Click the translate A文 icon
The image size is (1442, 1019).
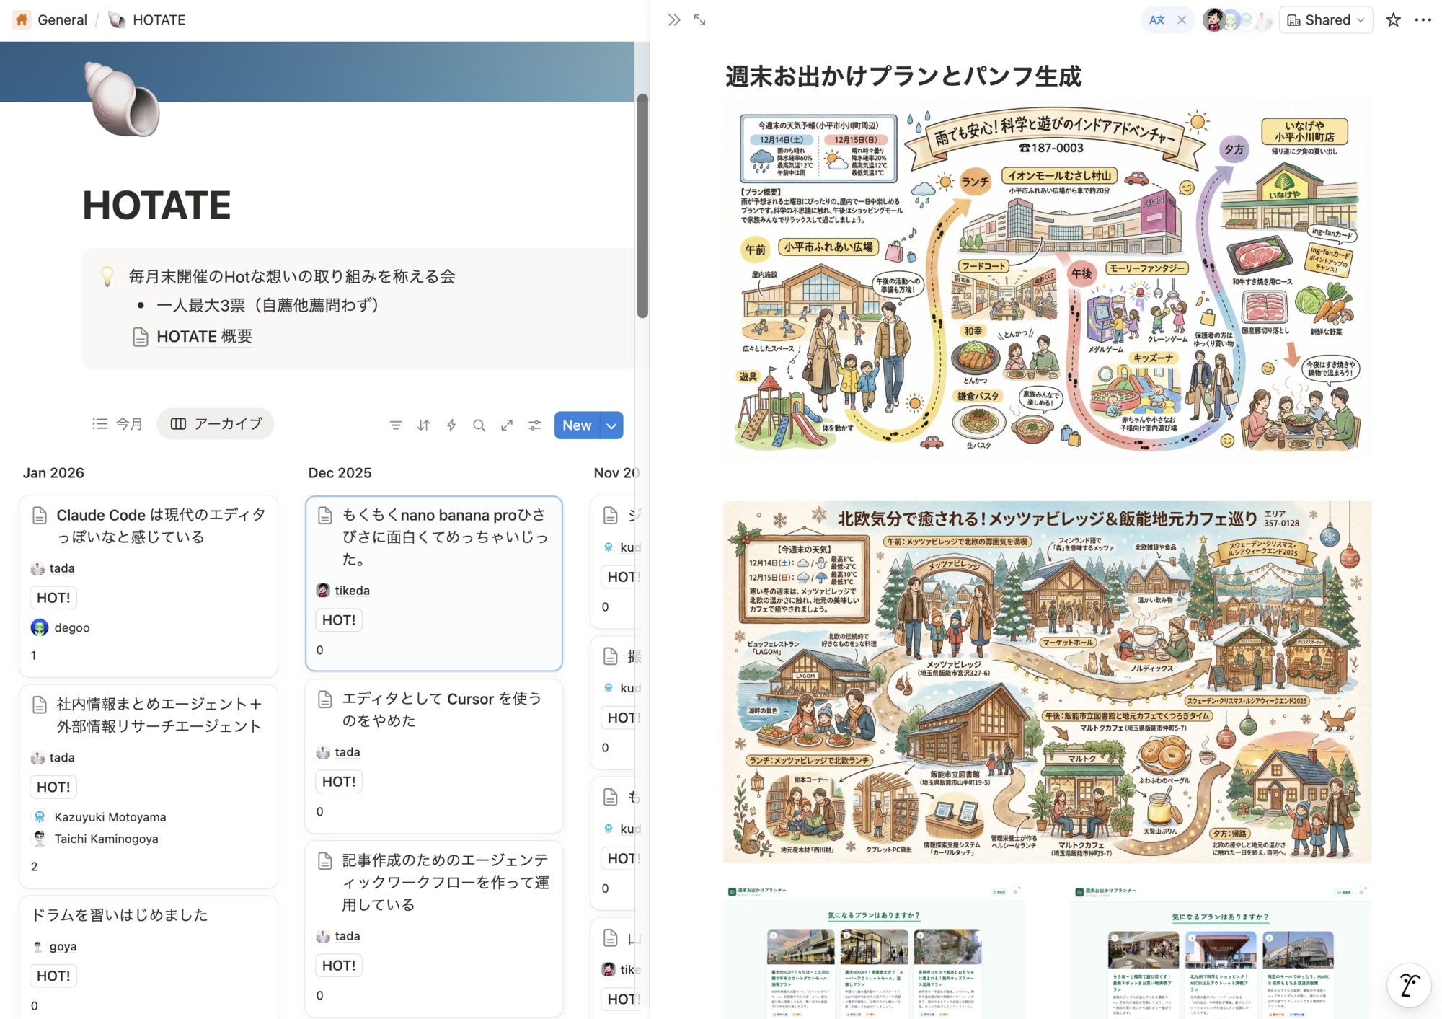tap(1156, 20)
